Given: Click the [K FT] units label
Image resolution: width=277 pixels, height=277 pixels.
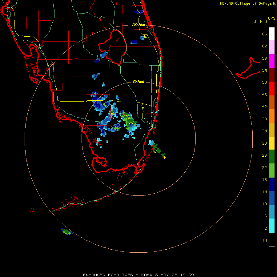Looking at the screenshot, I should [x=260, y=21].
